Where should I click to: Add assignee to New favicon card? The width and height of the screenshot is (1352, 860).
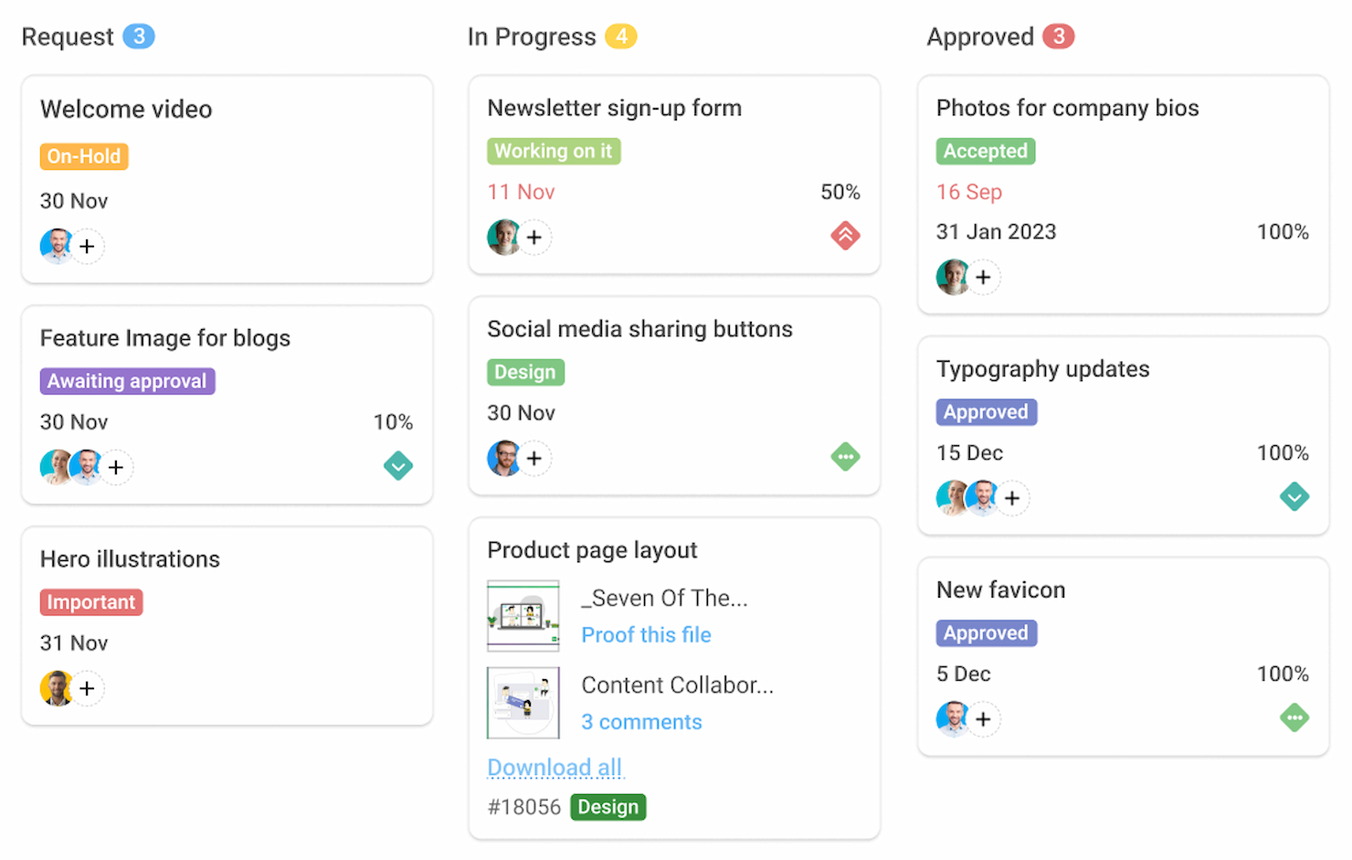pos(983,719)
